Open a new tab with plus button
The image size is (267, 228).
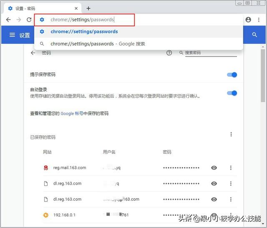[x=88, y=8]
